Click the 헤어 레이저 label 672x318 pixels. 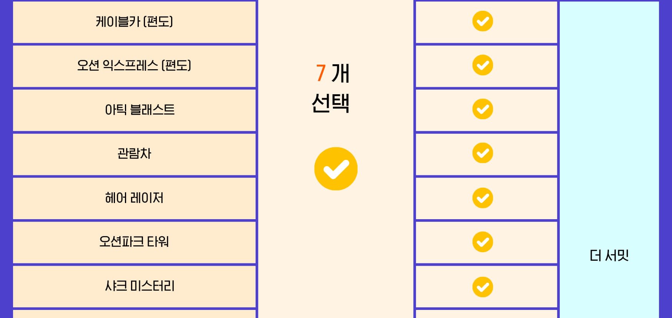pos(134,198)
